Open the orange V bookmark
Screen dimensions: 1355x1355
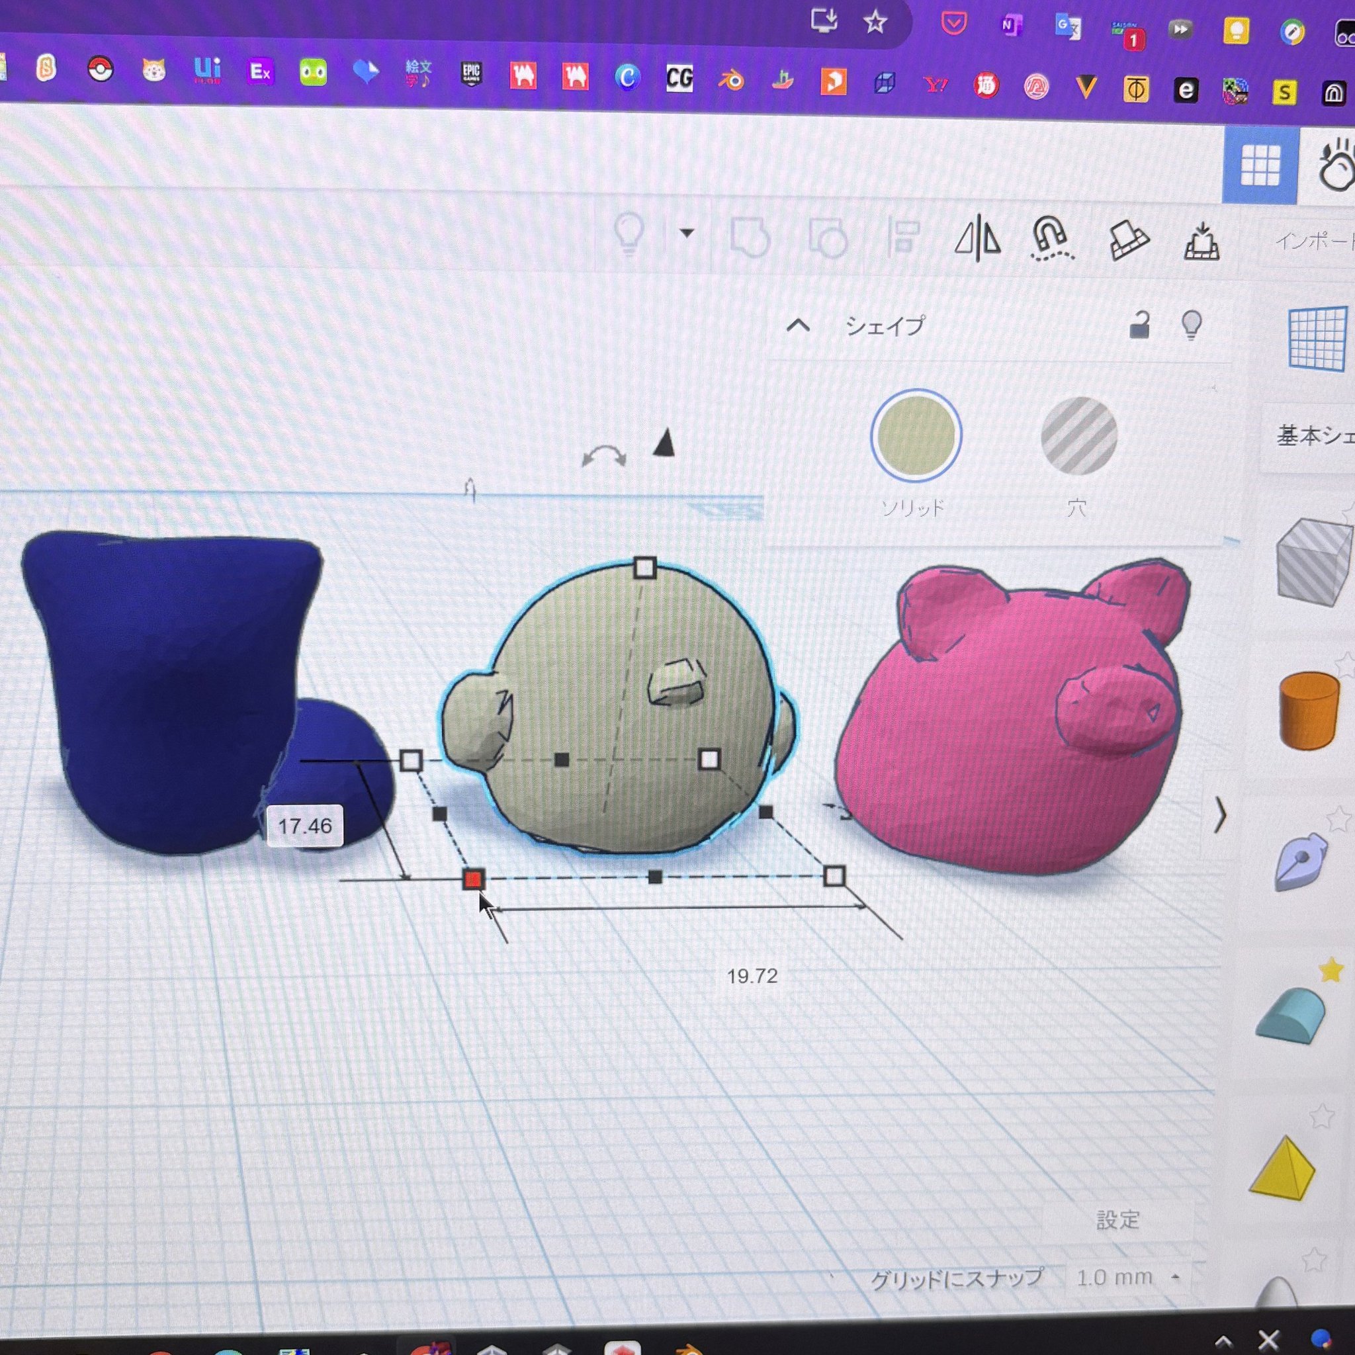[1086, 88]
